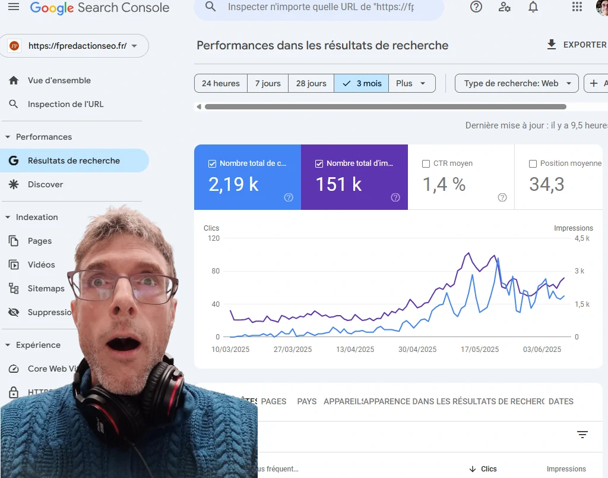Click the Inspection de l'URL magnifier icon
The image size is (608, 478).
pyautogui.click(x=14, y=104)
